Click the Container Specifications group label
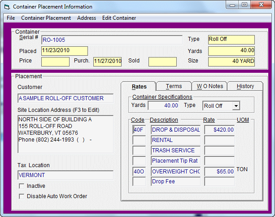Screen dimensions: 275x217 [x=162, y=97]
